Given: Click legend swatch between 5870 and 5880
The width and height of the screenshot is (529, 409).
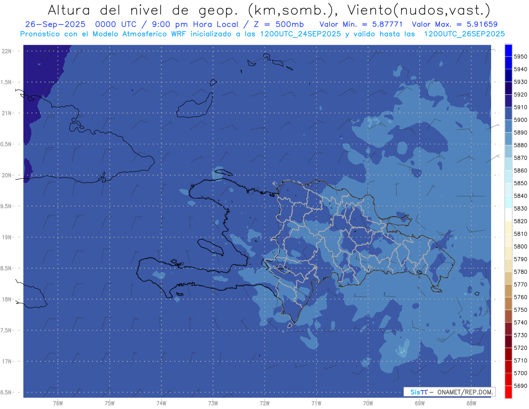Looking at the screenshot, I should (508, 151).
